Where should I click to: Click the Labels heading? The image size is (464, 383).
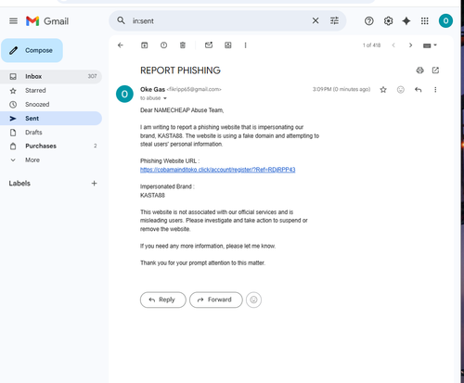(19, 184)
